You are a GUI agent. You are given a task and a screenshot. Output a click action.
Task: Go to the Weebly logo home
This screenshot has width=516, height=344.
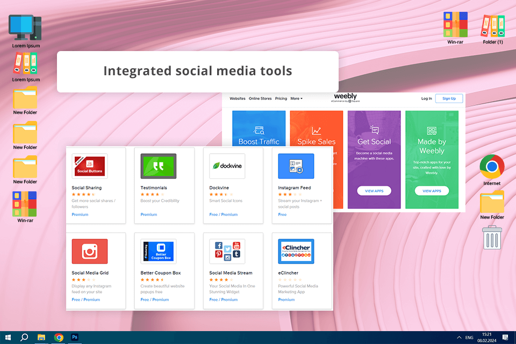click(345, 97)
